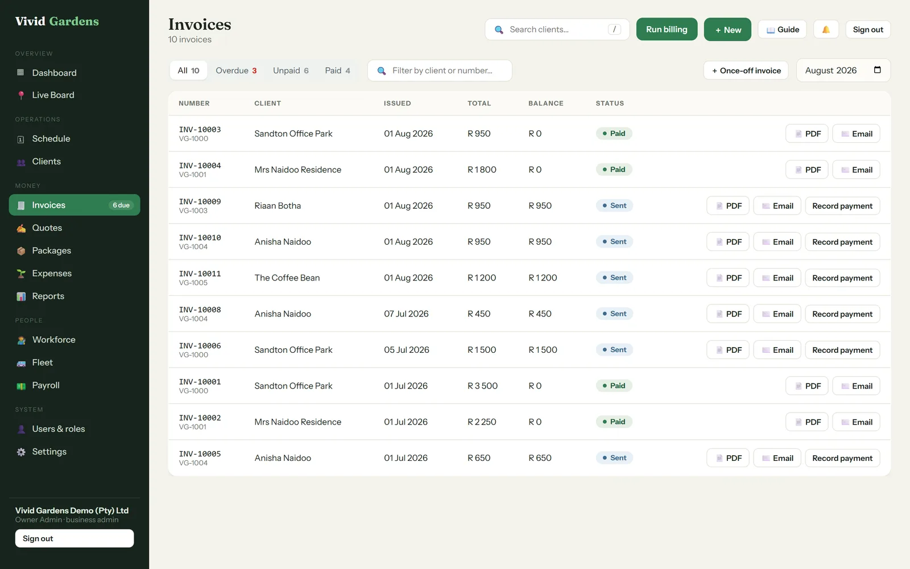Focus the Search clients field
Viewport: 910px width, 569px height.
(557, 30)
